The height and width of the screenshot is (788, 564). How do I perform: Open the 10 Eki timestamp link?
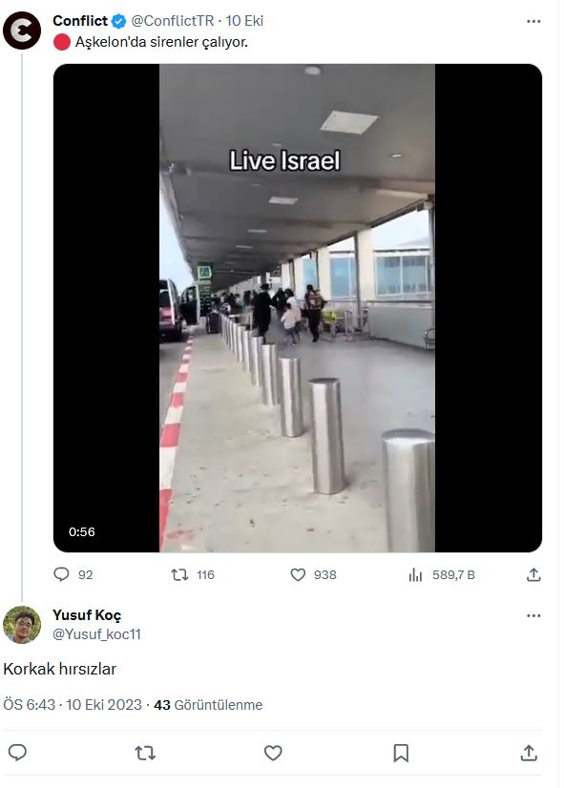tap(244, 21)
